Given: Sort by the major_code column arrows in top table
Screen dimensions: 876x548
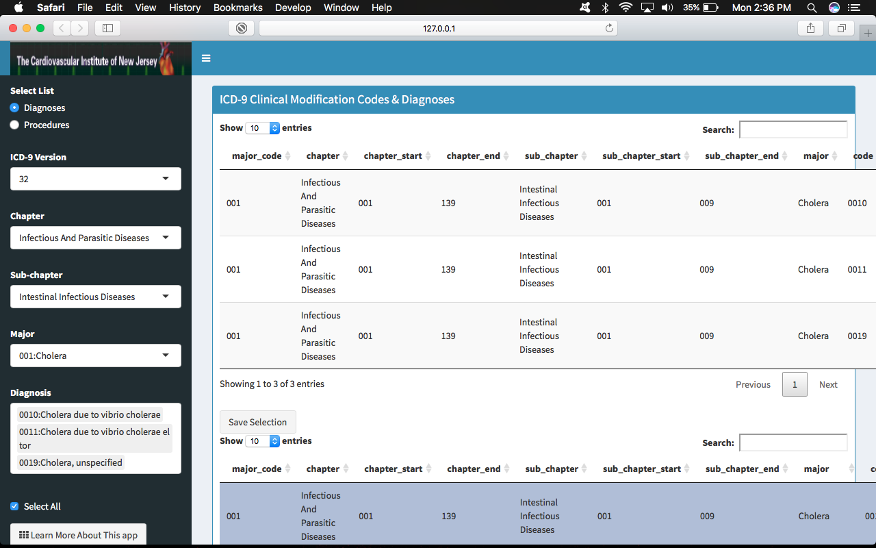Looking at the screenshot, I should [288, 156].
